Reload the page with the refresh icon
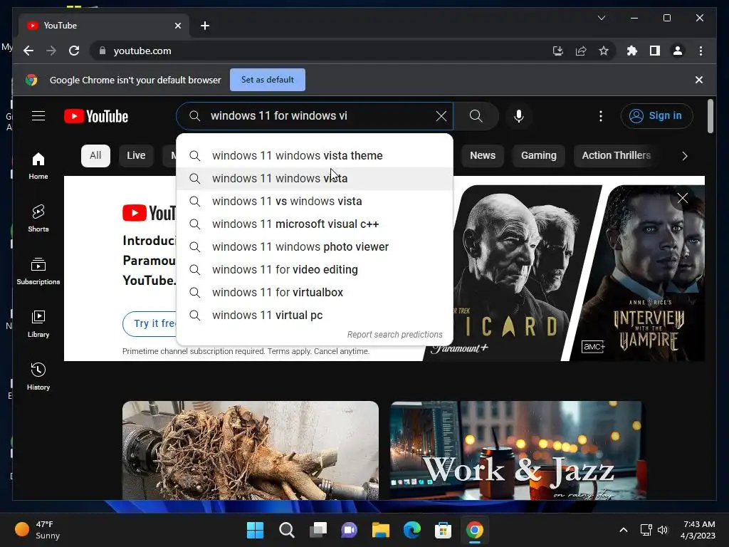729x547 pixels. (74, 51)
